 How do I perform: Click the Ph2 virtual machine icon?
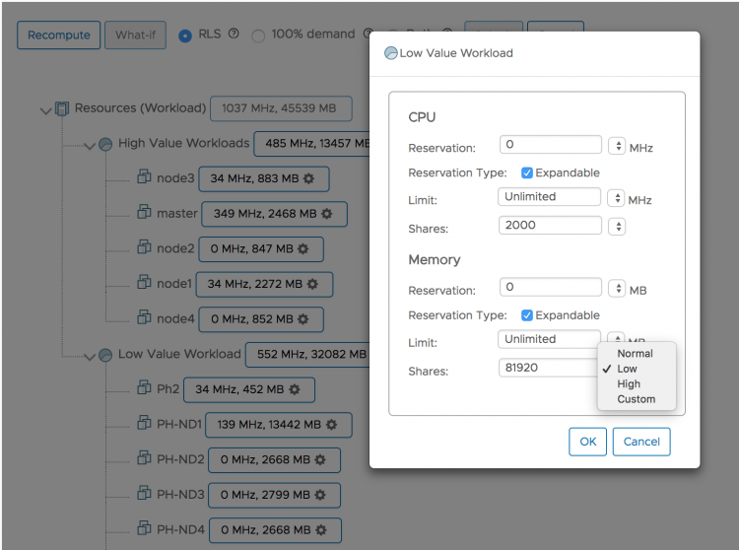point(144,388)
